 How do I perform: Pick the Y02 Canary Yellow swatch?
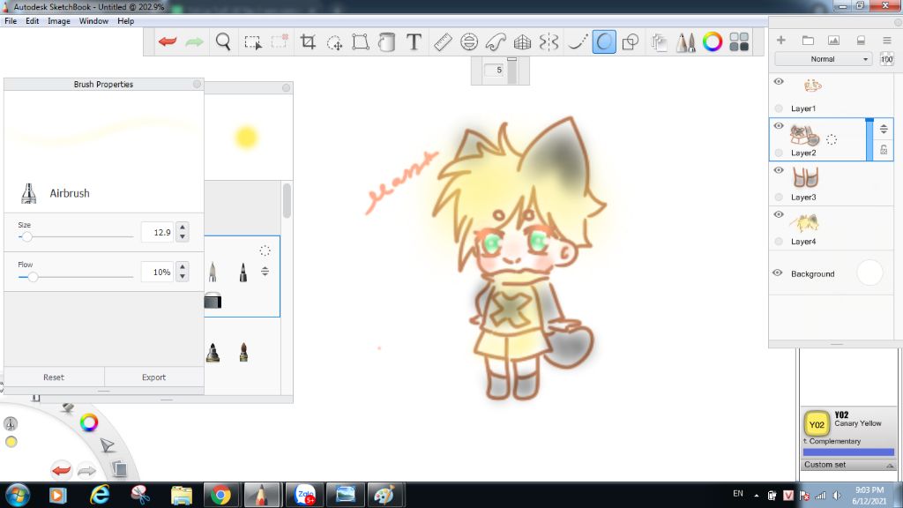[817, 424]
